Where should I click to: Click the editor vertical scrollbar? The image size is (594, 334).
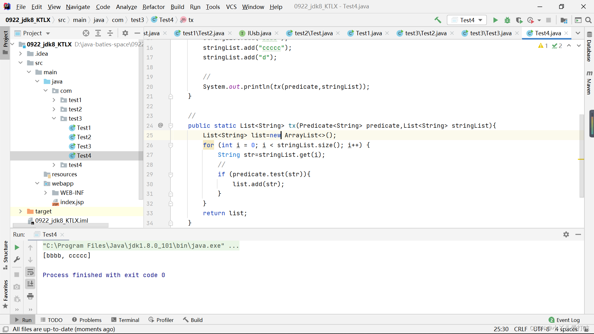click(x=581, y=156)
